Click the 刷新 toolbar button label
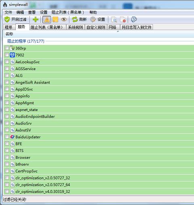The height and width of the screenshot is (205, 194). 83,19
